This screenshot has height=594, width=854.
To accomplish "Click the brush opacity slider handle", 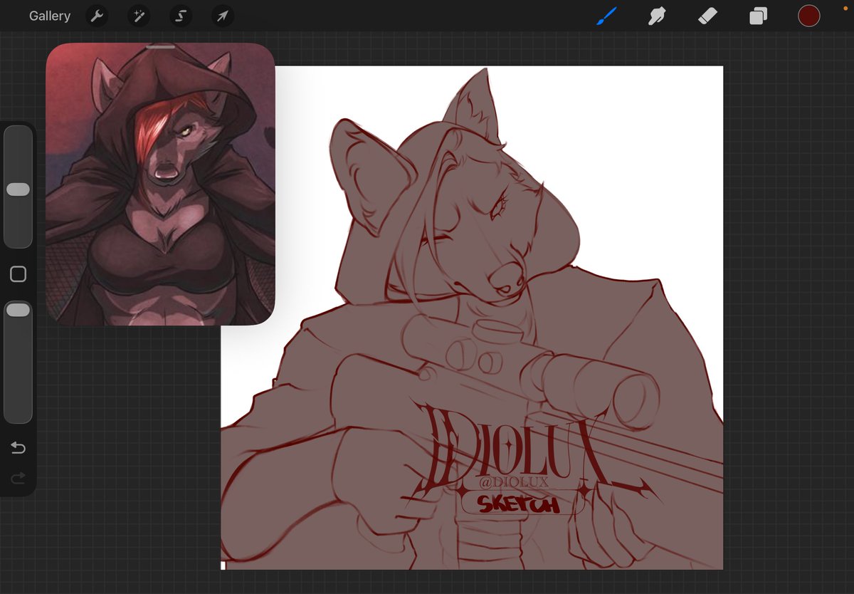I will coord(18,310).
